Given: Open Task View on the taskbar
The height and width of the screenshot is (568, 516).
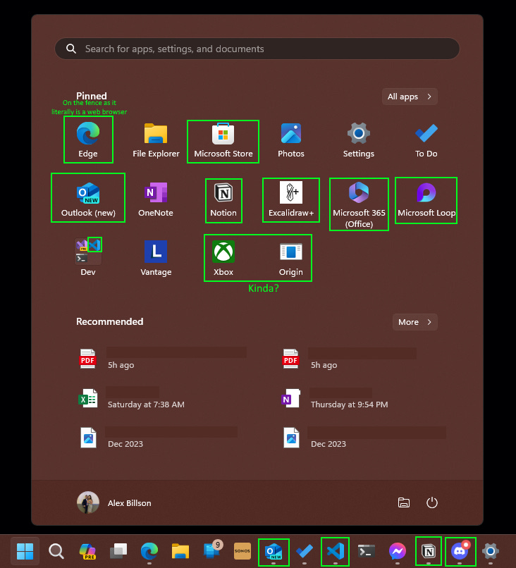Looking at the screenshot, I should [x=118, y=551].
